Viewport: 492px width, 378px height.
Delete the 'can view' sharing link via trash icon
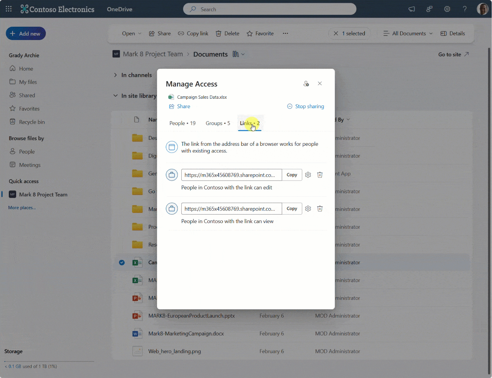(x=319, y=208)
